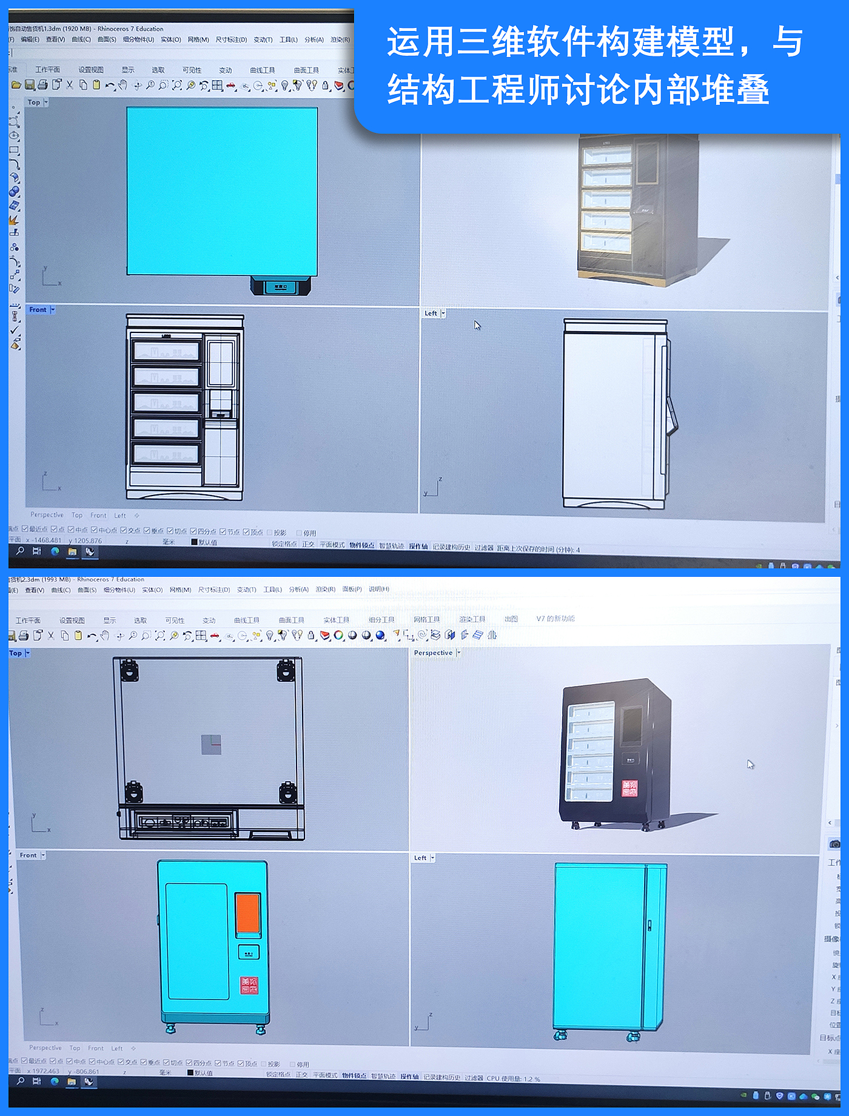Viewport: 849px width, 1116px height.
Task: Click the Paste clipboard icon in the 1.3dm window
Action: [x=96, y=85]
